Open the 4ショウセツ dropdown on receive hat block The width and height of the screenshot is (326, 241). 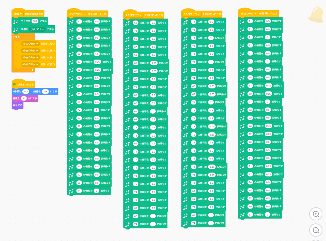pos(248,13)
